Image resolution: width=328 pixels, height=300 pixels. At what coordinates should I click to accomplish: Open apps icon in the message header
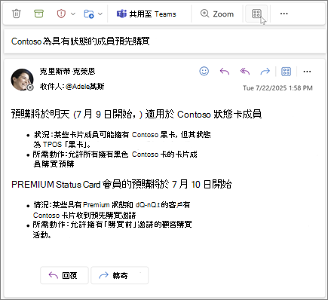click(x=286, y=72)
